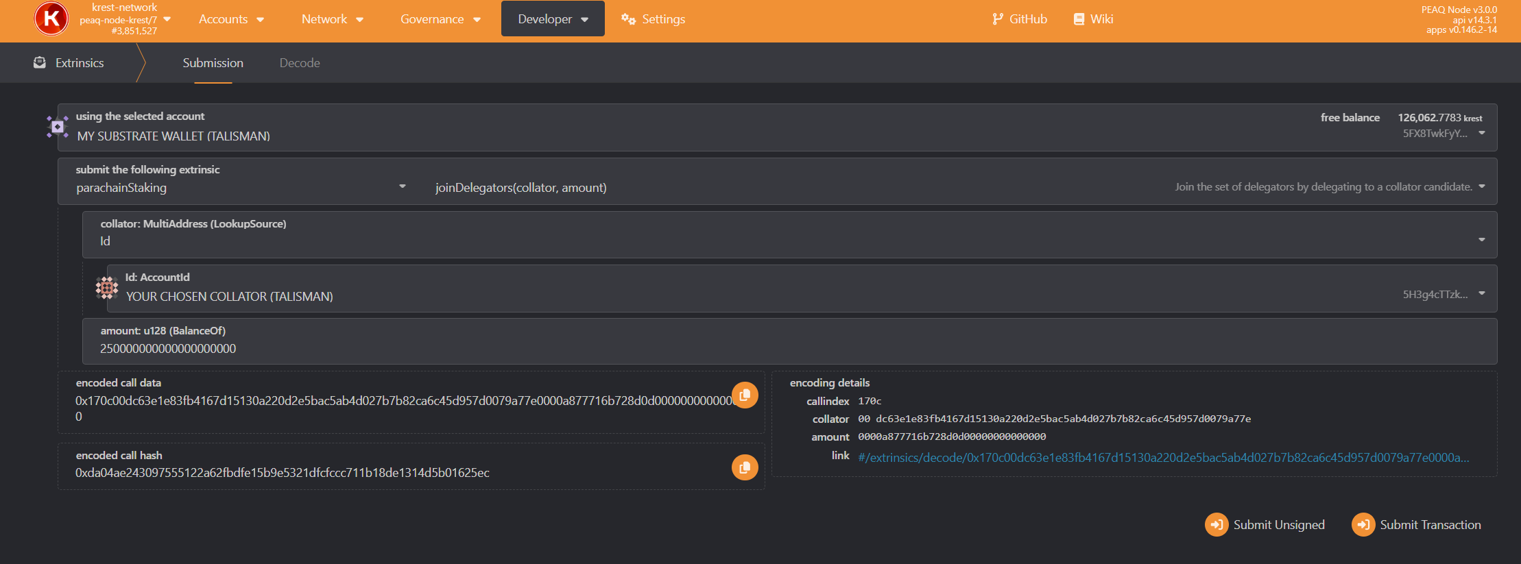Open the Developer menu
Screen dimensions: 1521x564
pos(553,19)
